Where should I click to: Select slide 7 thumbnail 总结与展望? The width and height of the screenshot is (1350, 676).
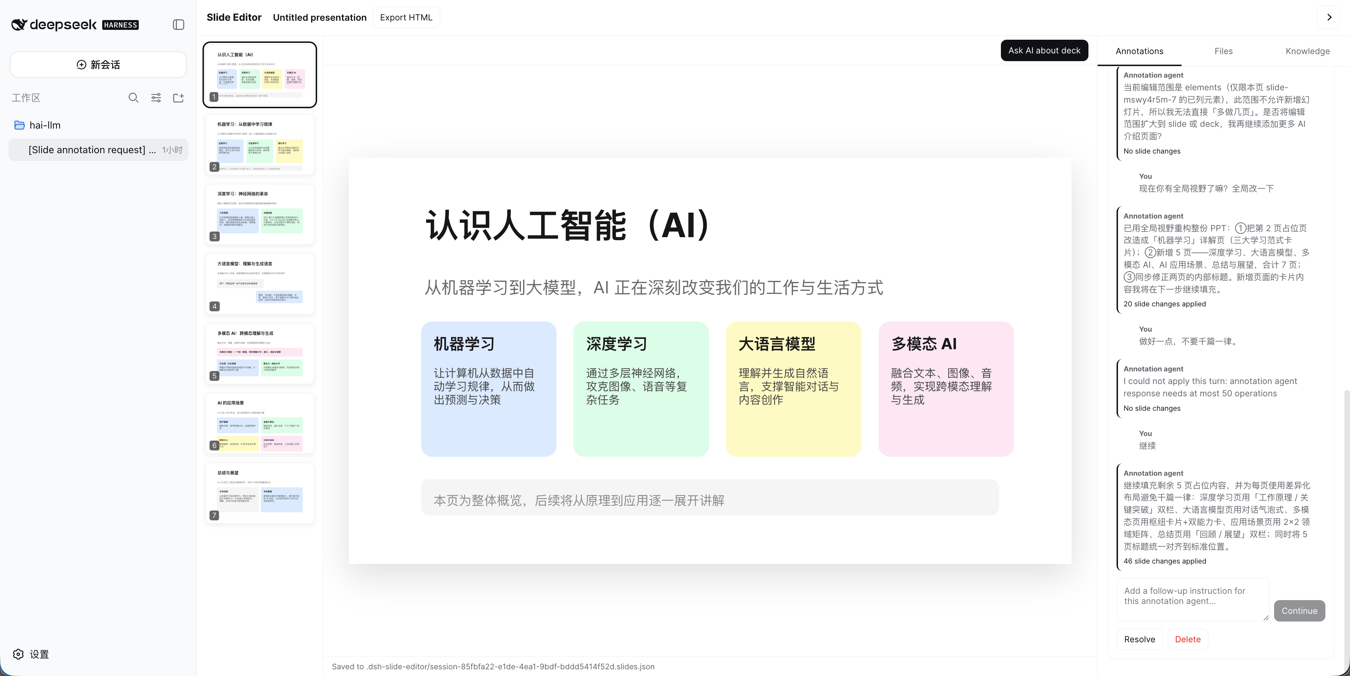tap(260, 493)
